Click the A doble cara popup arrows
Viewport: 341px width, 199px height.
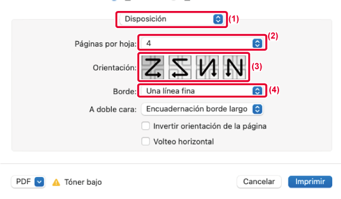click(x=257, y=109)
